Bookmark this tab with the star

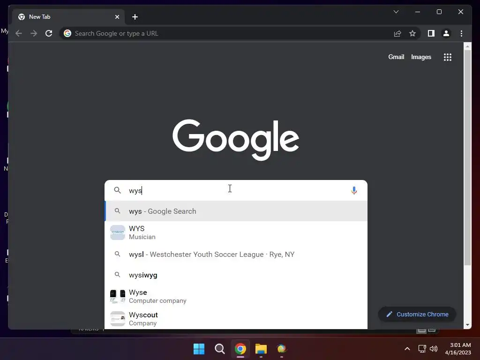412,33
